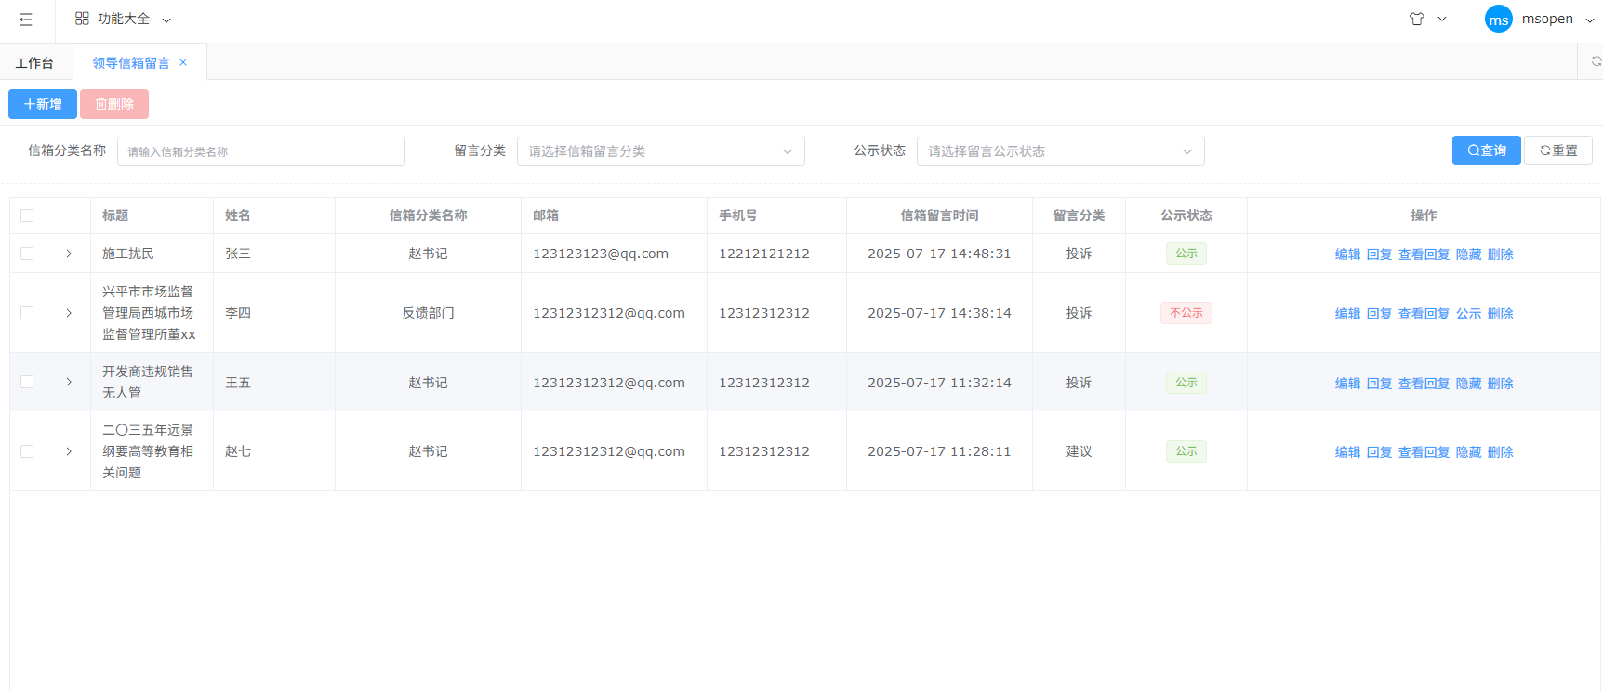1603x691 pixels.
Task: Click 查看回复 for 王五 row
Action: (x=1424, y=384)
